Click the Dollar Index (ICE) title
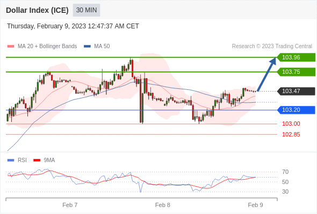Screen dimensions: 317x214 37,10
